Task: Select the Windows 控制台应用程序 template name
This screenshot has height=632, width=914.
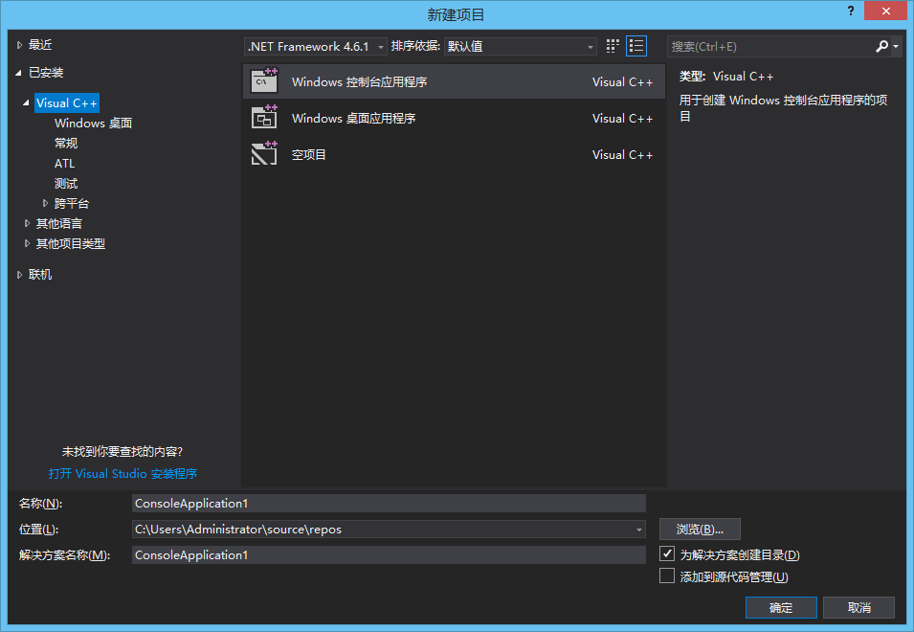Action: click(x=360, y=81)
